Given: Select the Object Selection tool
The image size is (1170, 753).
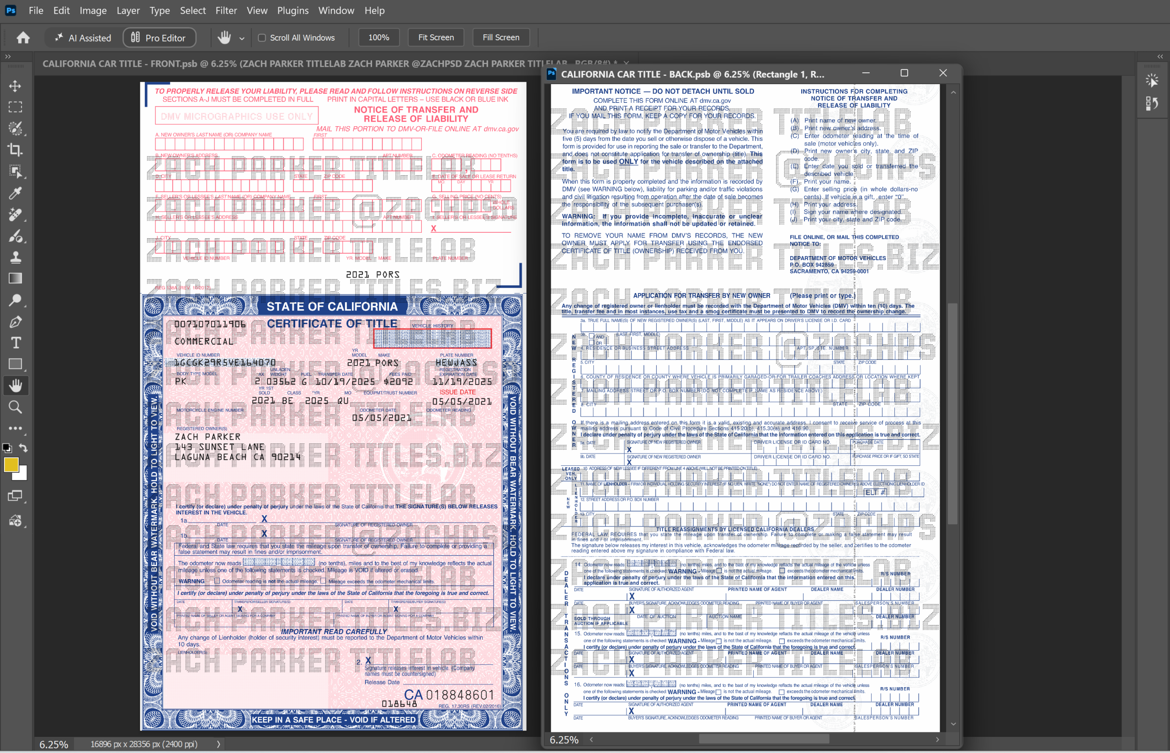Looking at the screenshot, I should pyautogui.click(x=15, y=171).
